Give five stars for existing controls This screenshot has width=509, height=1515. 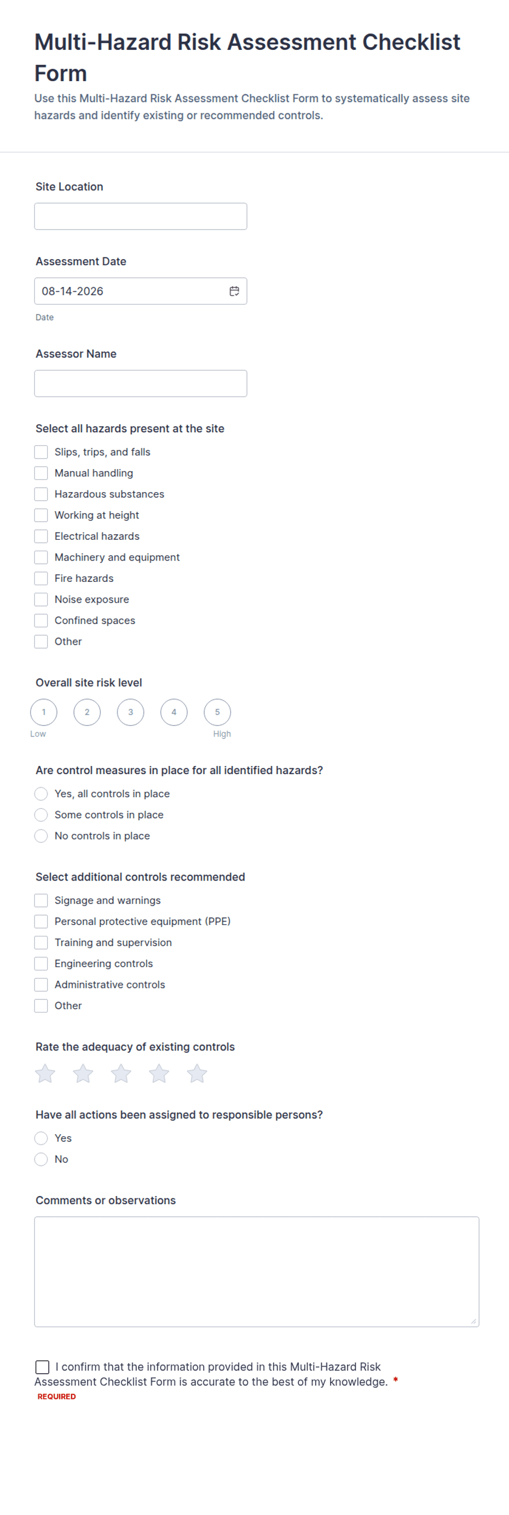tap(197, 1073)
